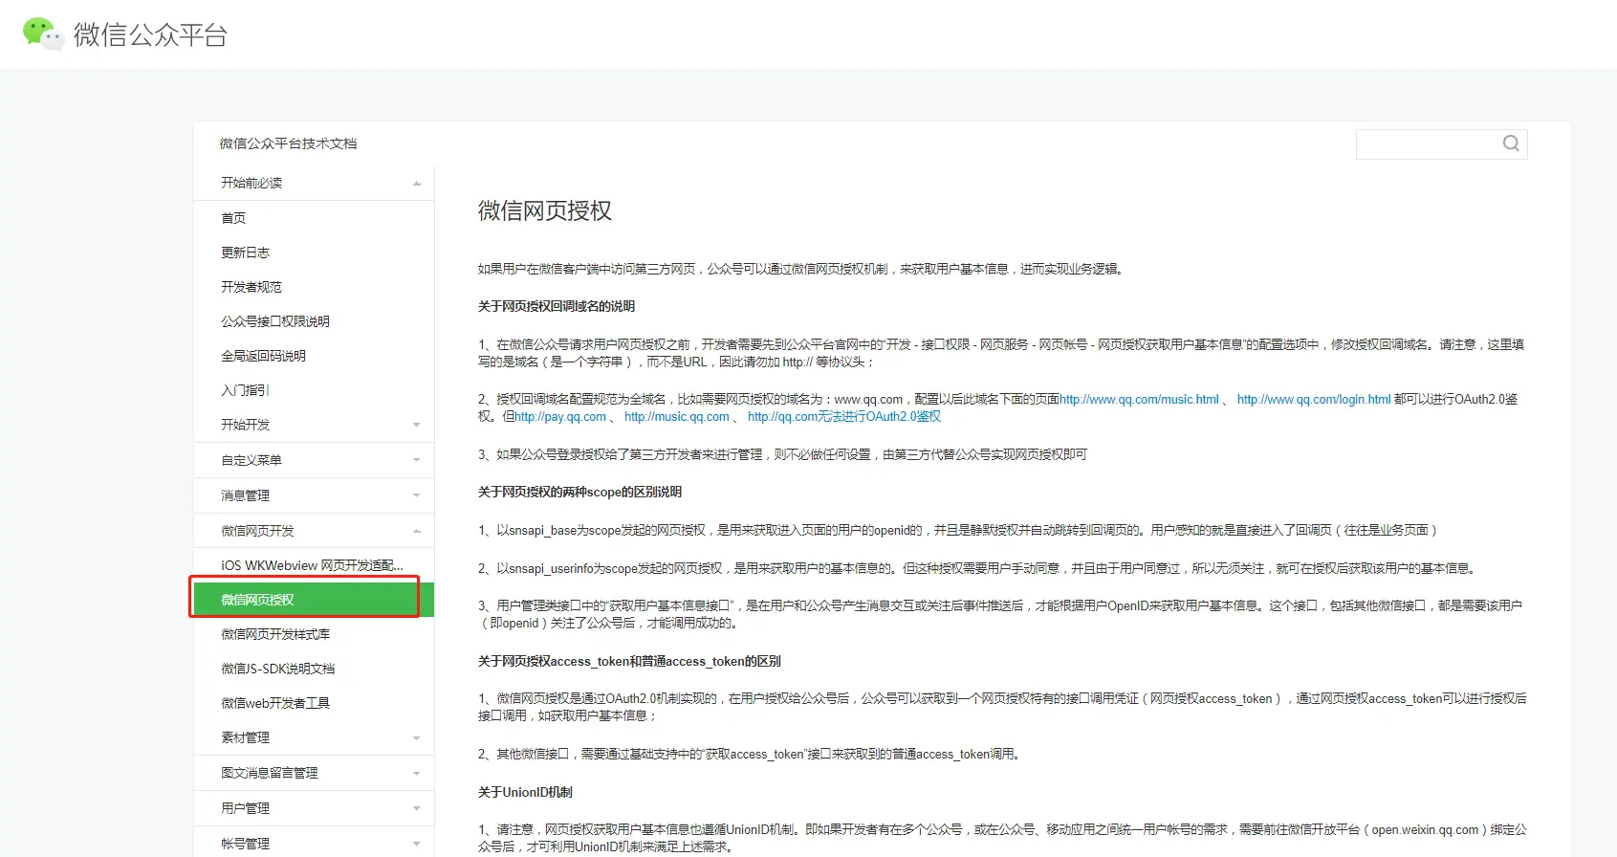Open the http://www.qq.com/login.html link

pyautogui.click(x=1314, y=400)
